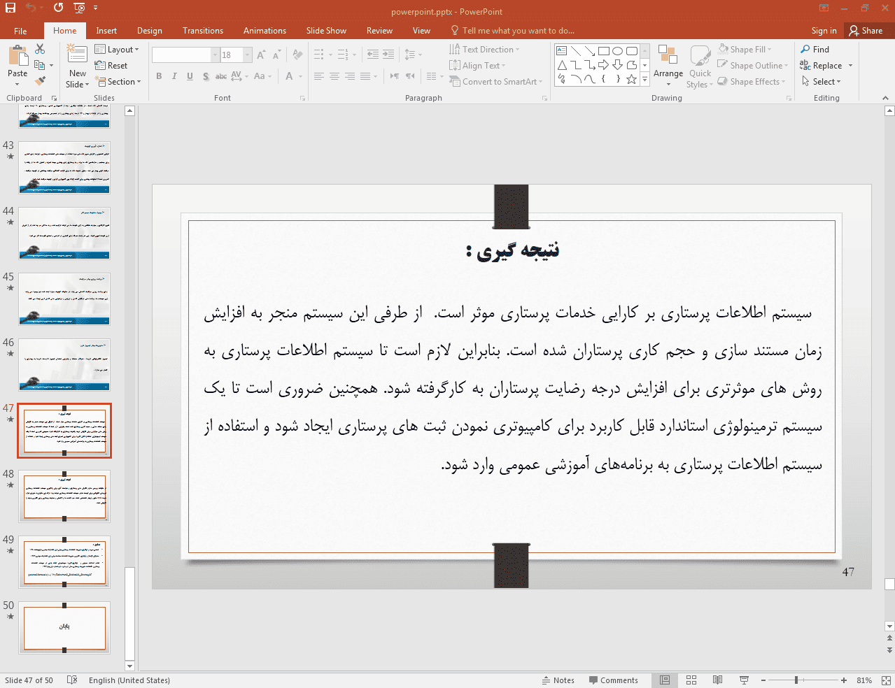
Task: Toggle justify text alignment
Action: 365,76
